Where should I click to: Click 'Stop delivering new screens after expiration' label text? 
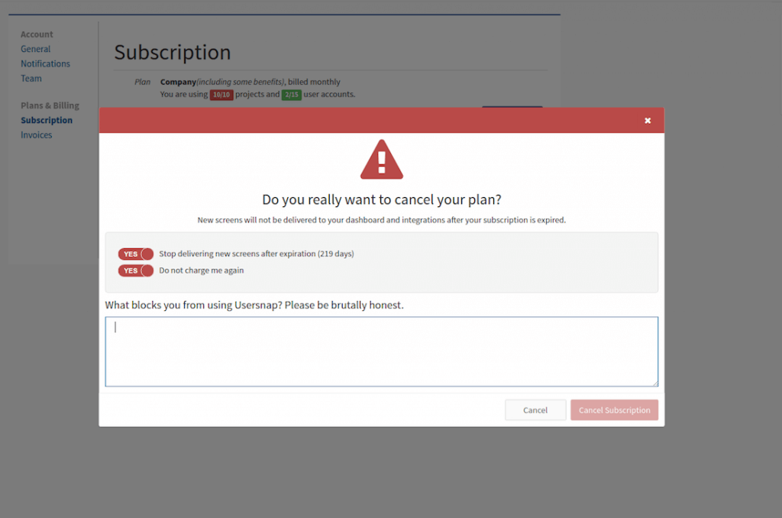point(257,254)
